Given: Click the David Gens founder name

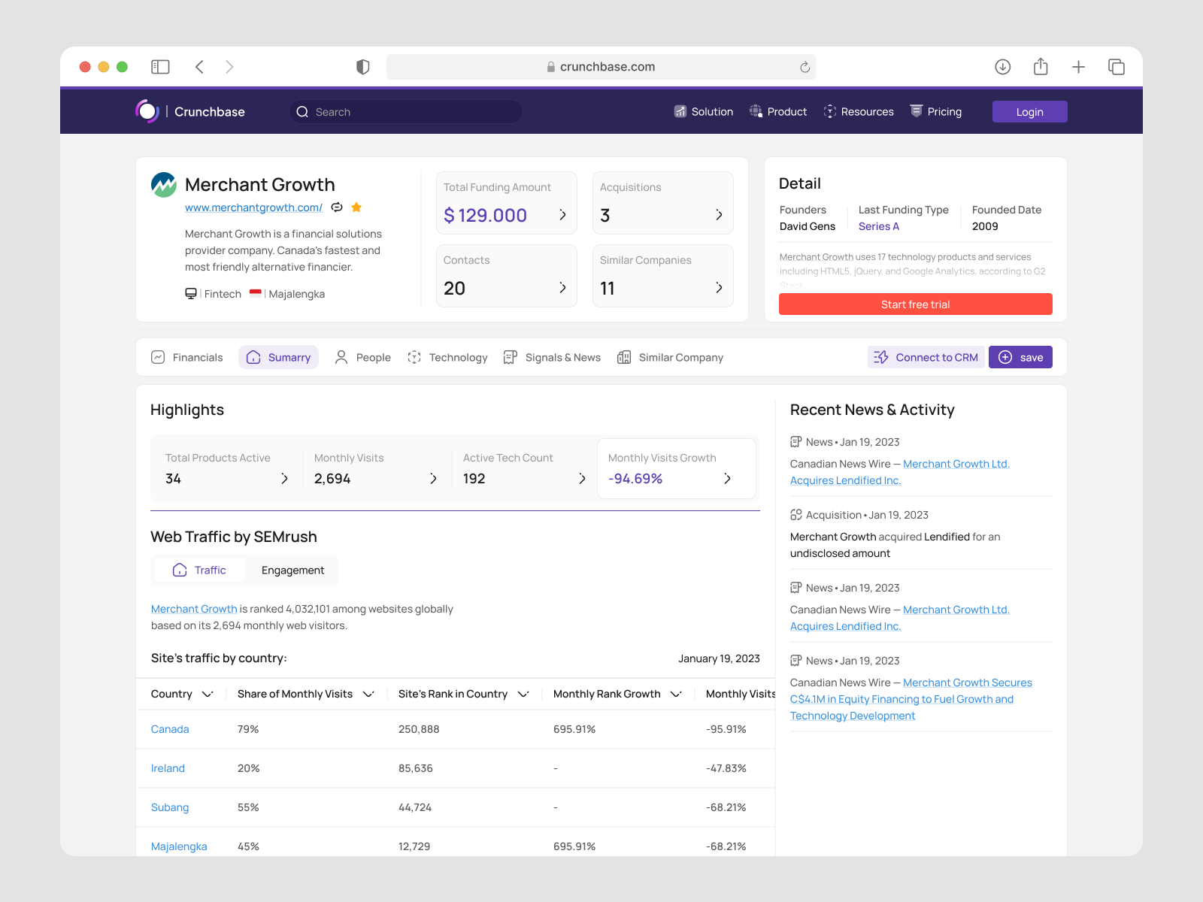Looking at the screenshot, I should tap(808, 226).
